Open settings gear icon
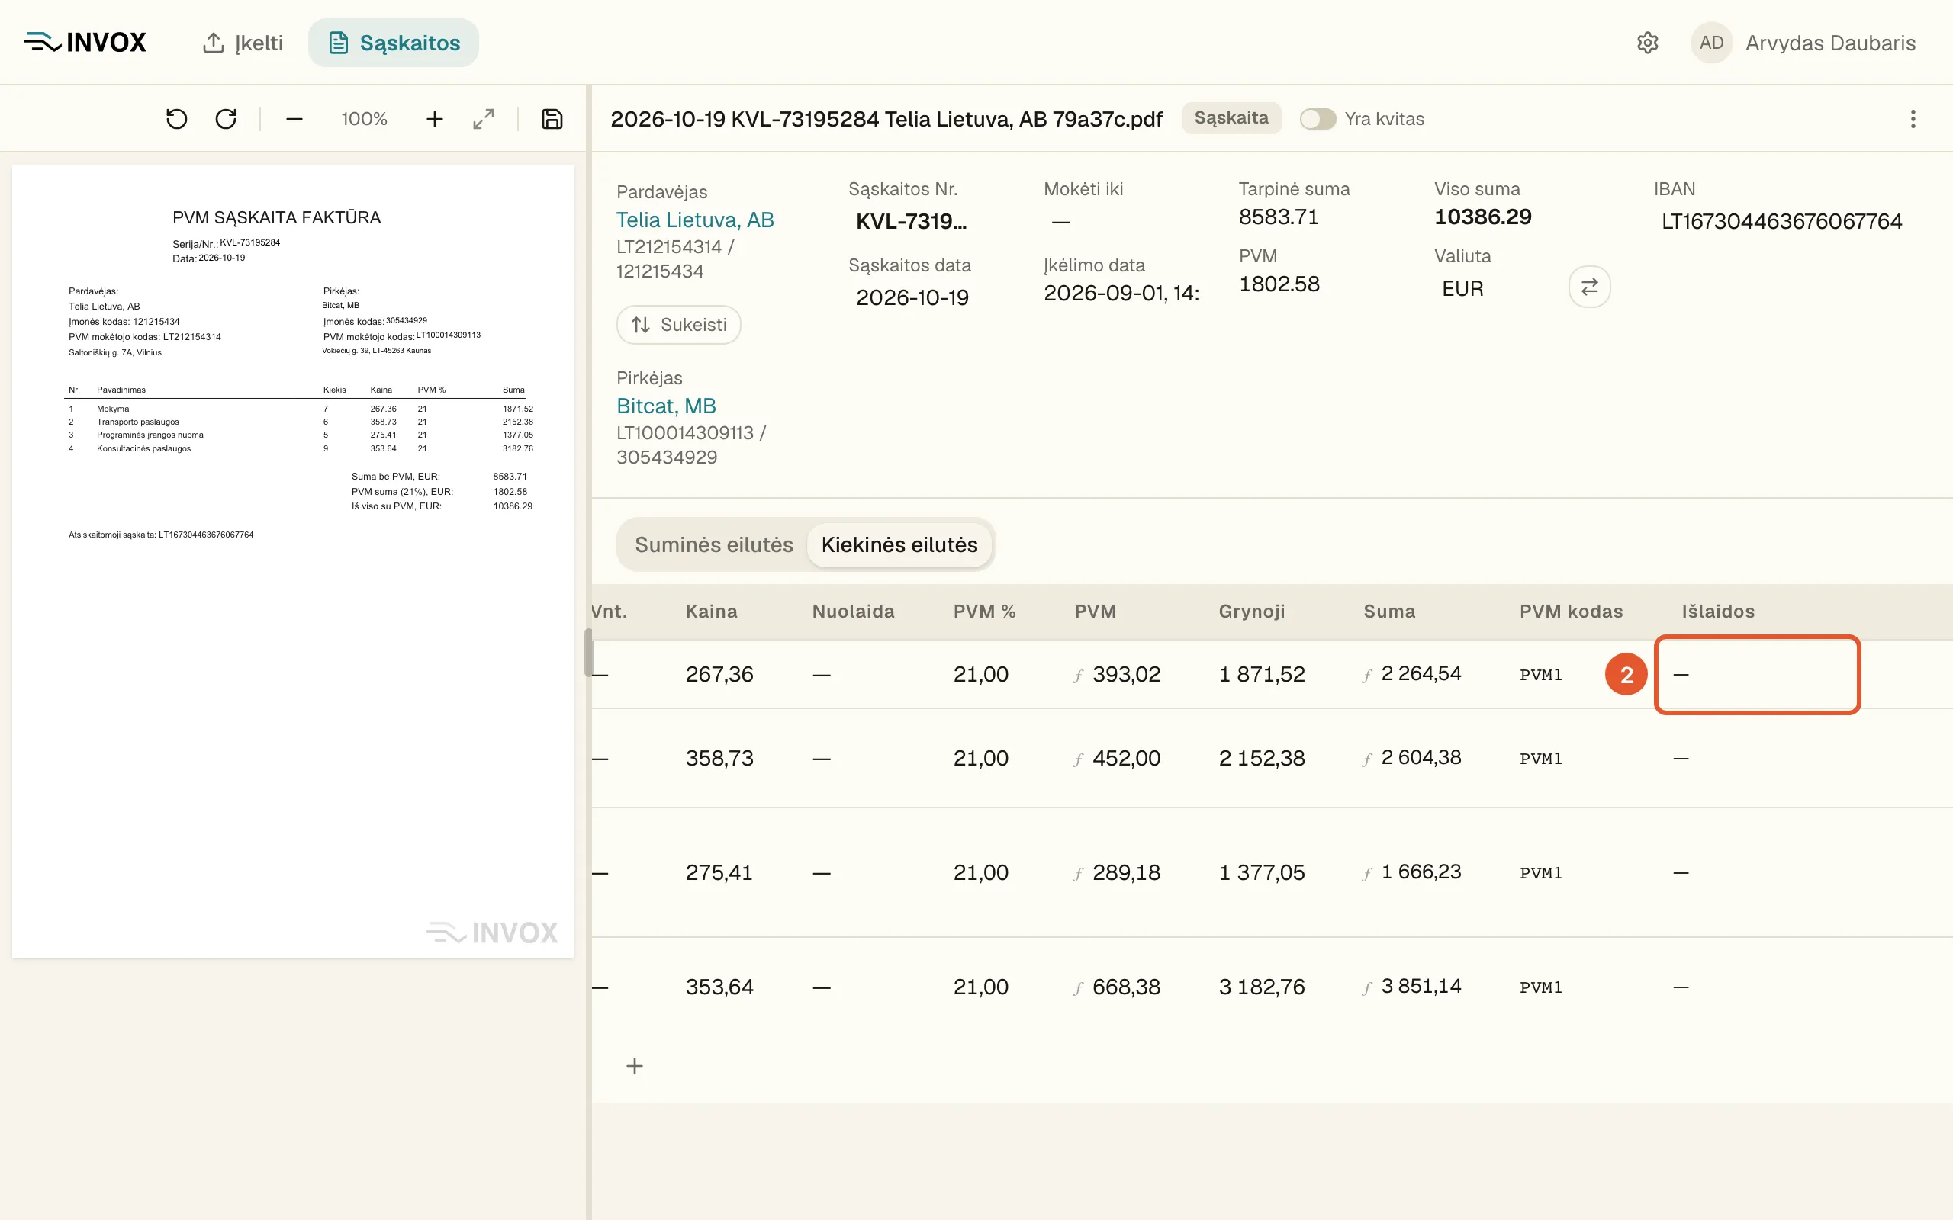The height and width of the screenshot is (1220, 1953). point(1647,43)
